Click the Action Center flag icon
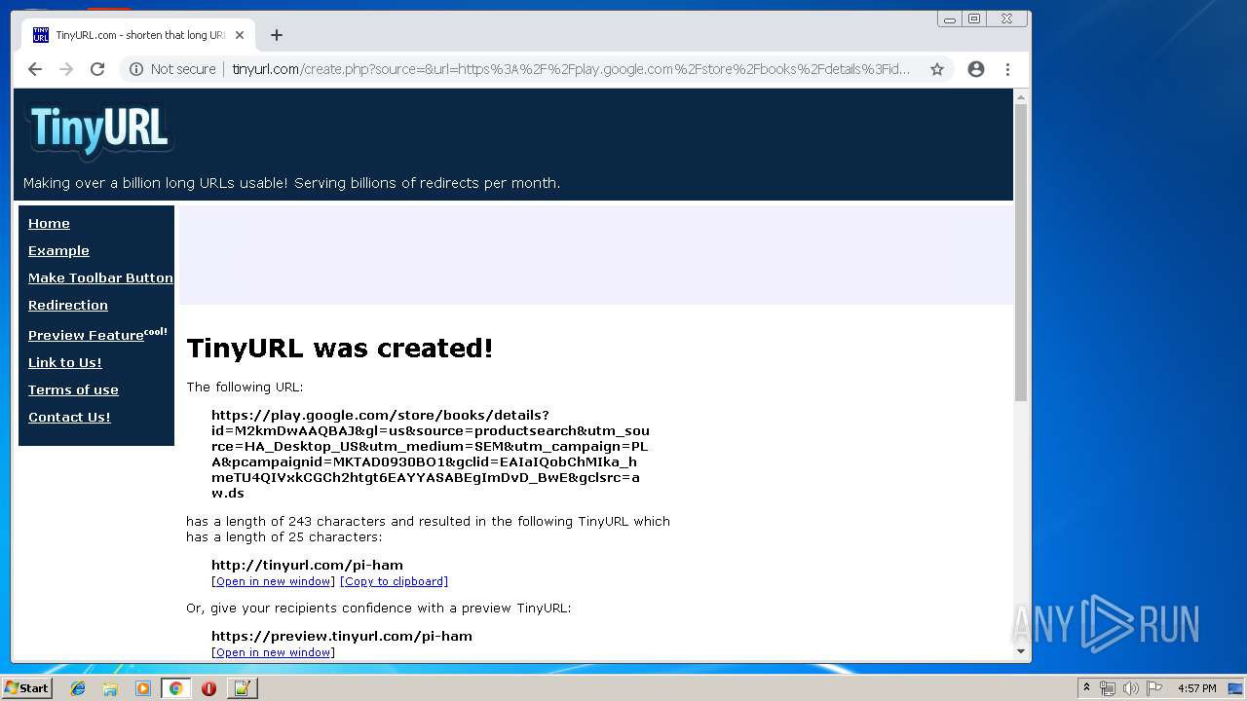This screenshot has height=701, width=1247. [x=1154, y=688]
